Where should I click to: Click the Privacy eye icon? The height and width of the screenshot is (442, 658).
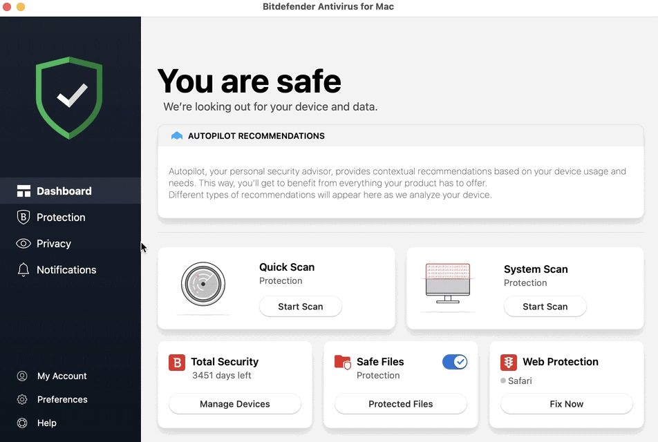(23, 244)
